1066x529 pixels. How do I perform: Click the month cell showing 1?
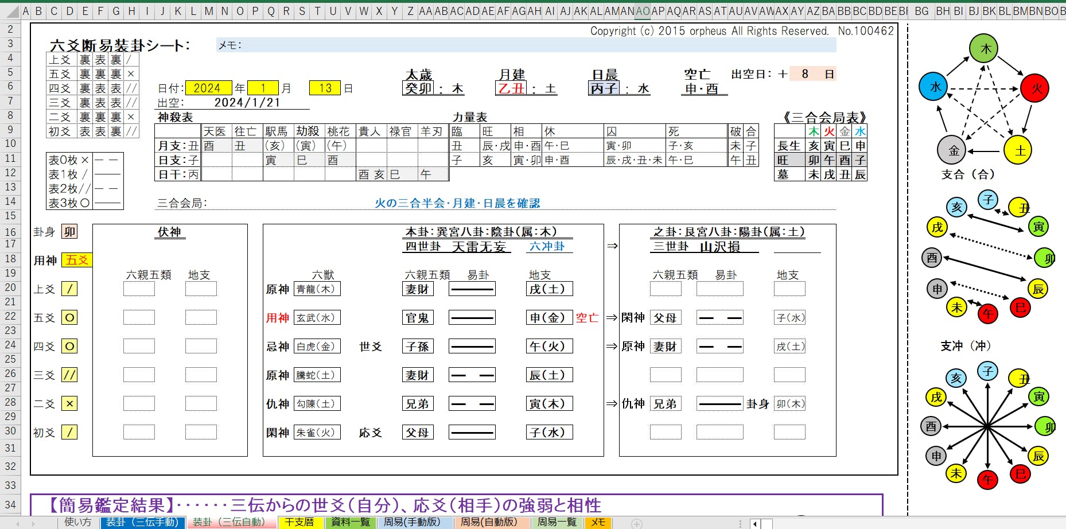click(x=263, y=88)
